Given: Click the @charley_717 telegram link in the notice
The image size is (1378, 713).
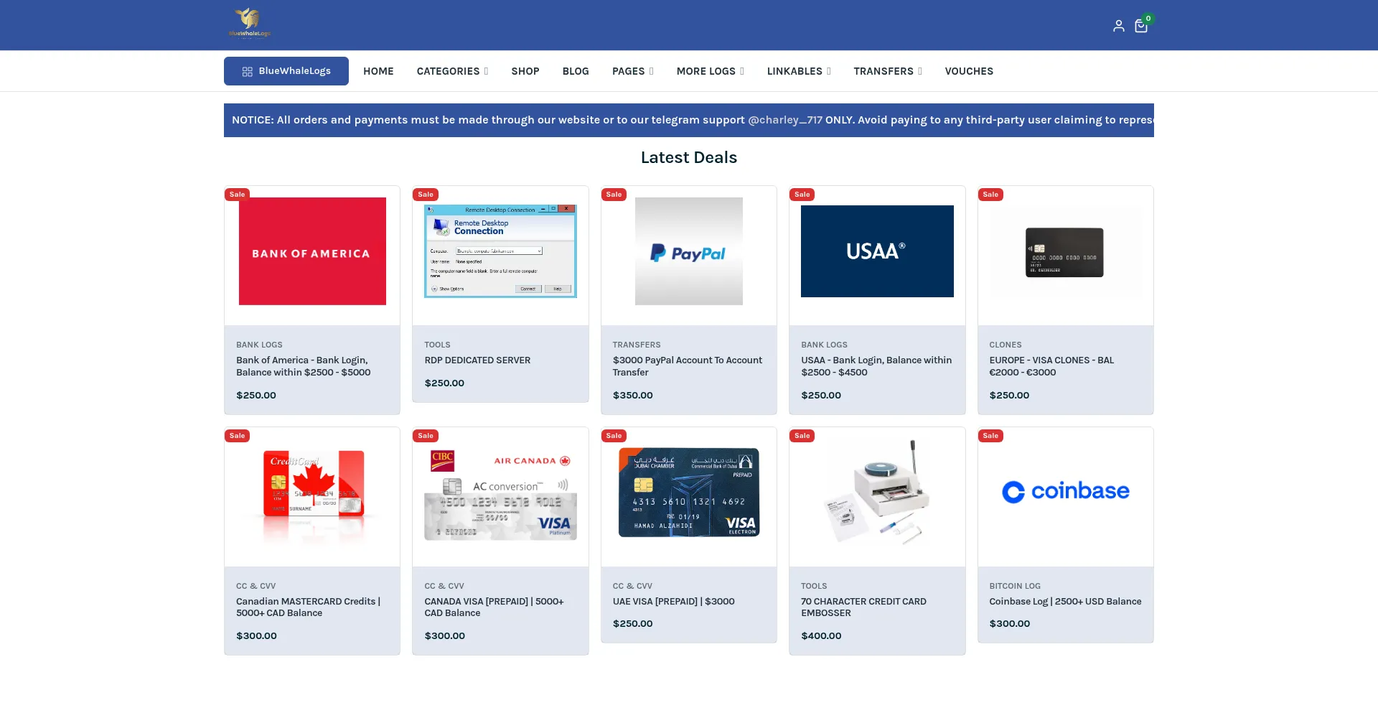Looking at the screenshot, I should pos(785,120).
